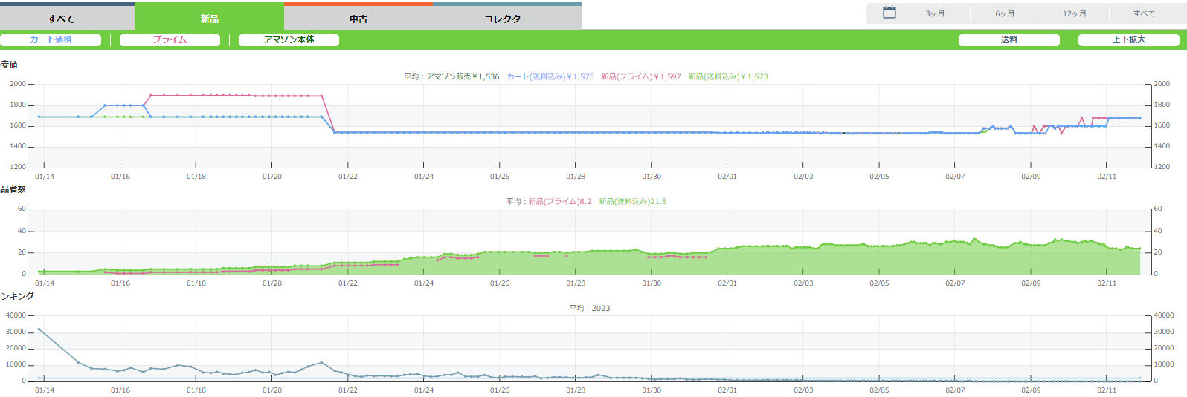Image resolution: width=1187 pixels, height=397 pixels.
Task: Show すべて in the date range selector
Action: click(1144, 14)
